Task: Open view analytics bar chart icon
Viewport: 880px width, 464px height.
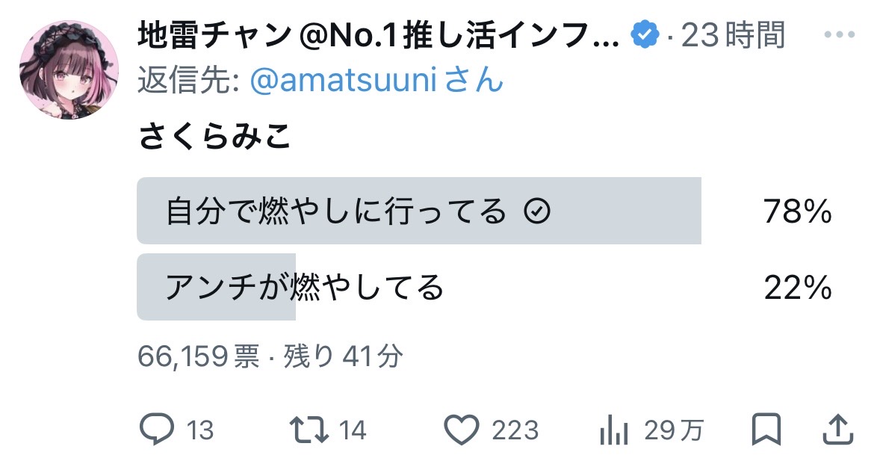Action: click(x=613, y=430)
